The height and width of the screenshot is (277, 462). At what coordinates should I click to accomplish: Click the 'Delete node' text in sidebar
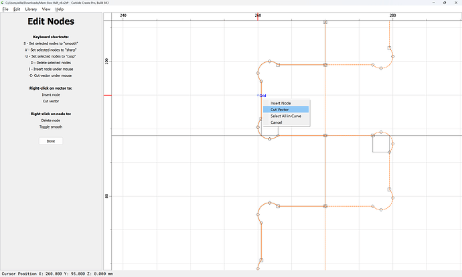pos(51,120)
